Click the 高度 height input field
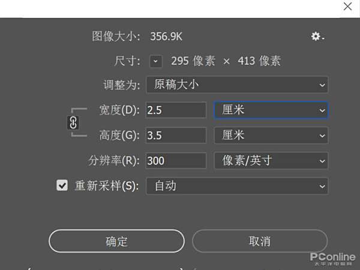 pyautogui.click(x=176, y=135)
